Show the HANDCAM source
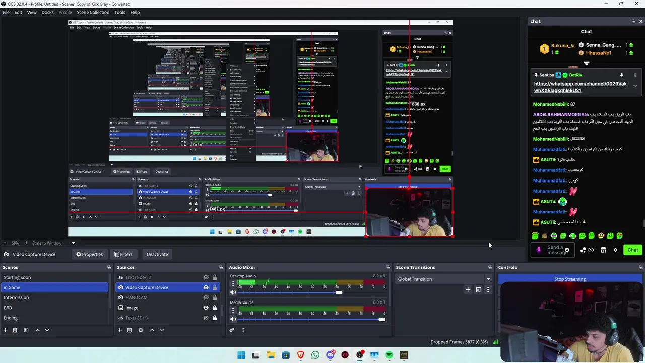Viewport: 645px width, 363px height. click(x=206, y=297)
